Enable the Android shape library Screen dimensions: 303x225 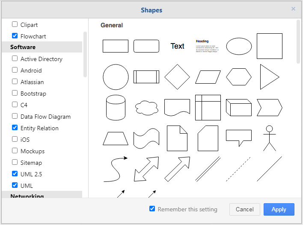[x=15, y=70]
